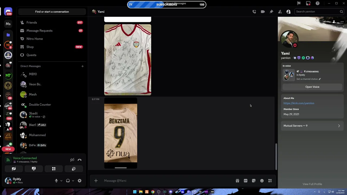Expand microphone input options arrow

point(61,181)
